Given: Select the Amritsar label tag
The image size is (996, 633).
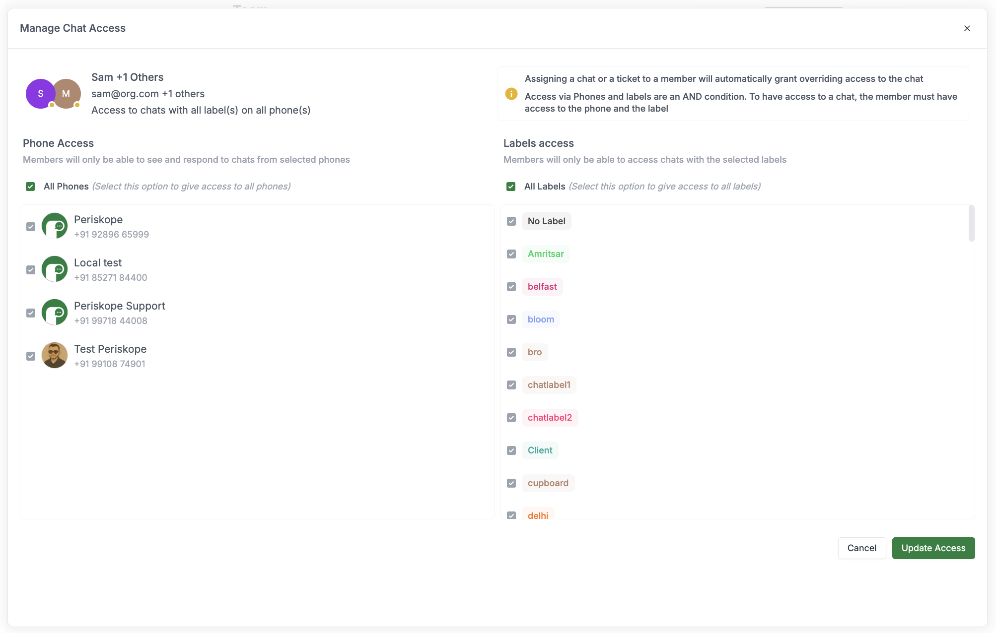Looking at the screenshot, I should (x=546, y=253).
